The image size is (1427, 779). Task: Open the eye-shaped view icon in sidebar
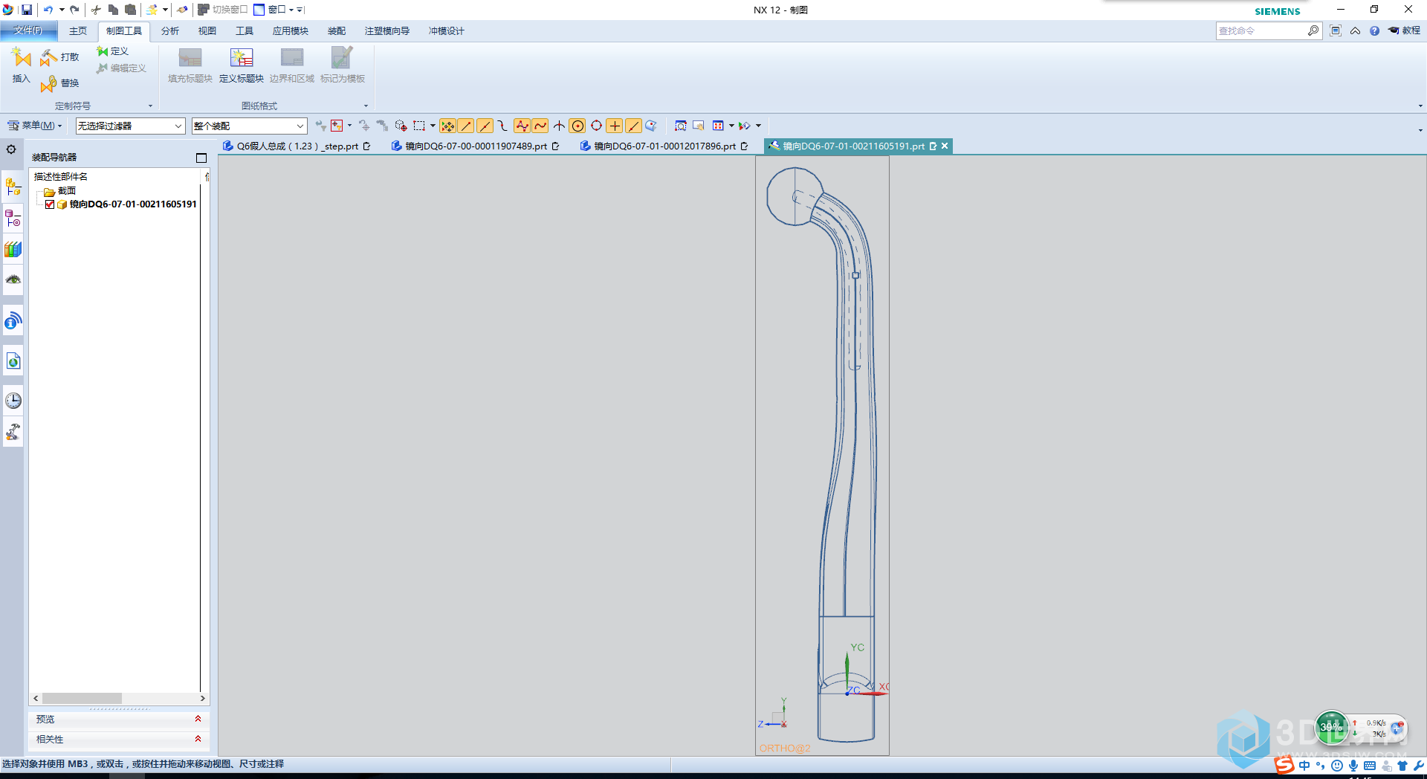pos(13,280)
